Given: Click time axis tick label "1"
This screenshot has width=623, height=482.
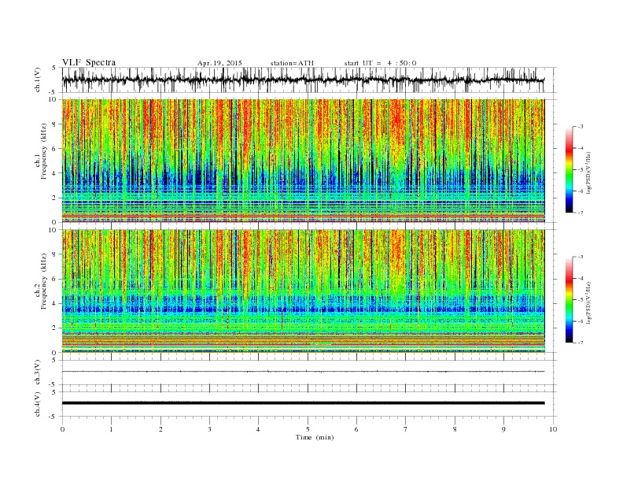Looking at the screenshot, I should pos(111,429).
